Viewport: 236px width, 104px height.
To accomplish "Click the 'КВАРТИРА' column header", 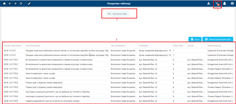I will tap(178, 46).
